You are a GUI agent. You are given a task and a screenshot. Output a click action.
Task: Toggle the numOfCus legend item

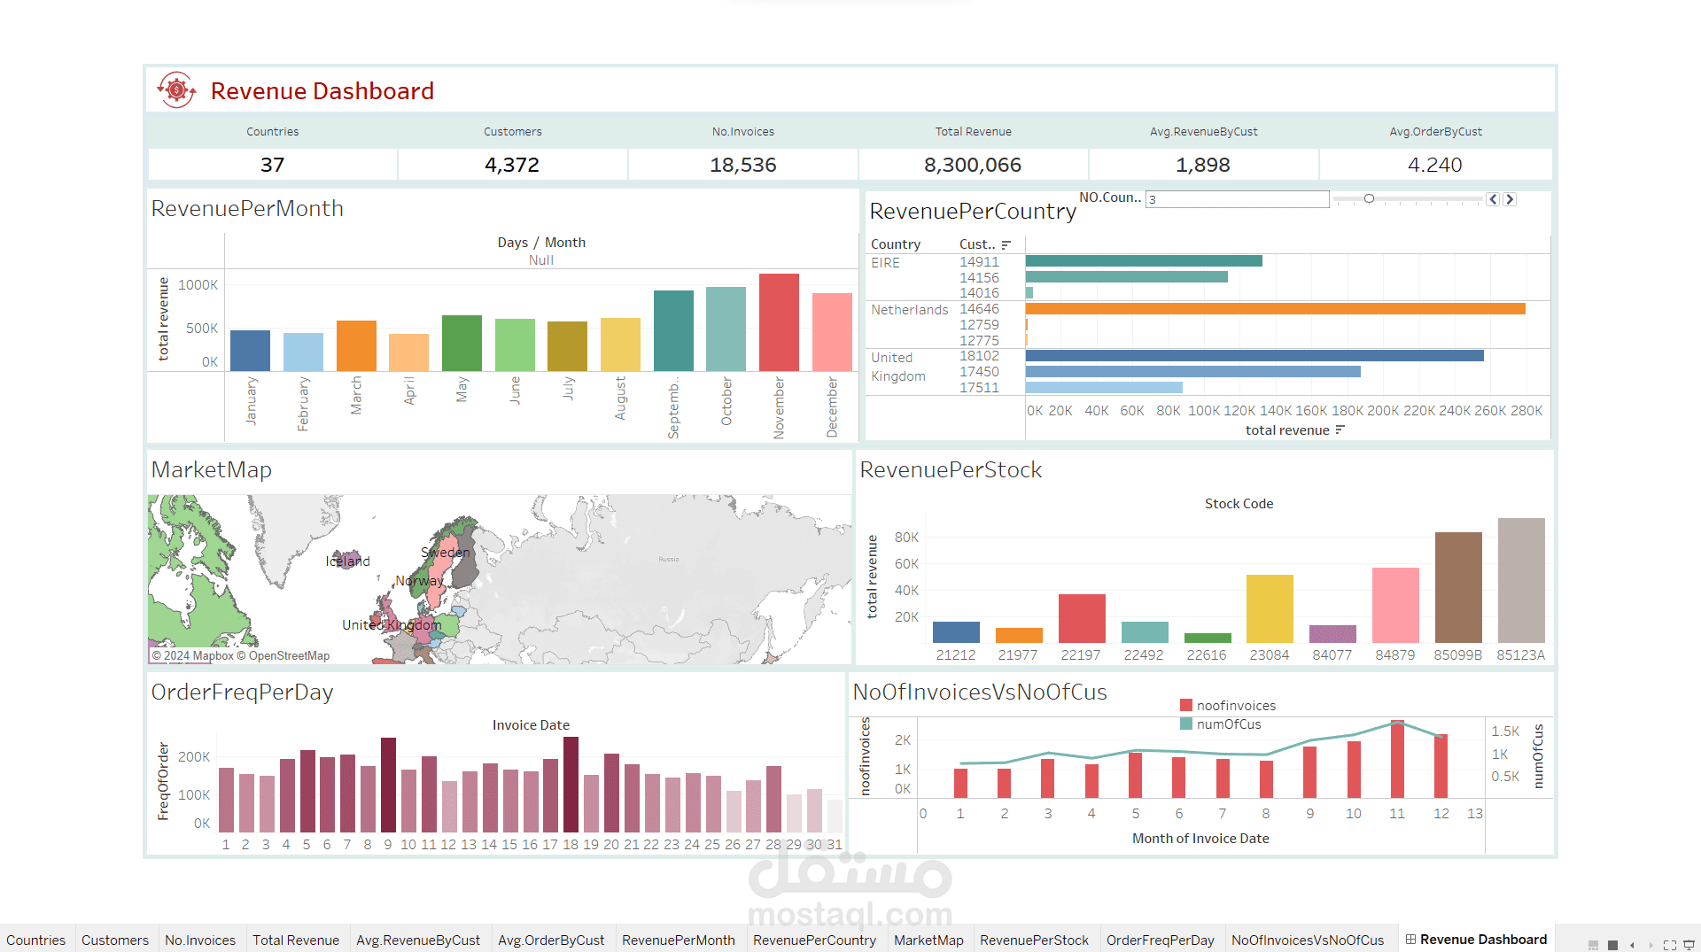(x=1230, y=724)
